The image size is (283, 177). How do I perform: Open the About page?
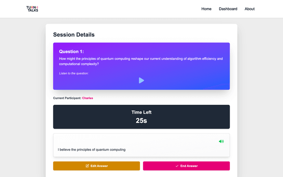[250, 9]
